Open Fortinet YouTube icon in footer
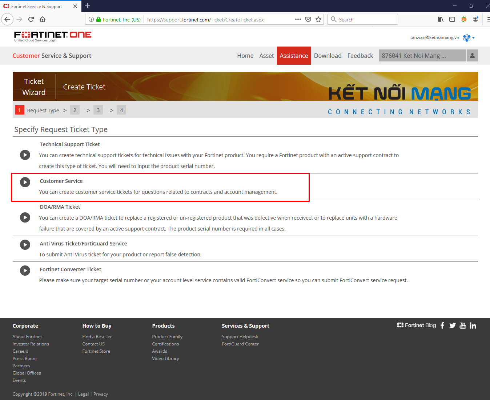Image resolution: width=490 pixels, height=400 pixels. pyautogui.click(x=463, y=325)
